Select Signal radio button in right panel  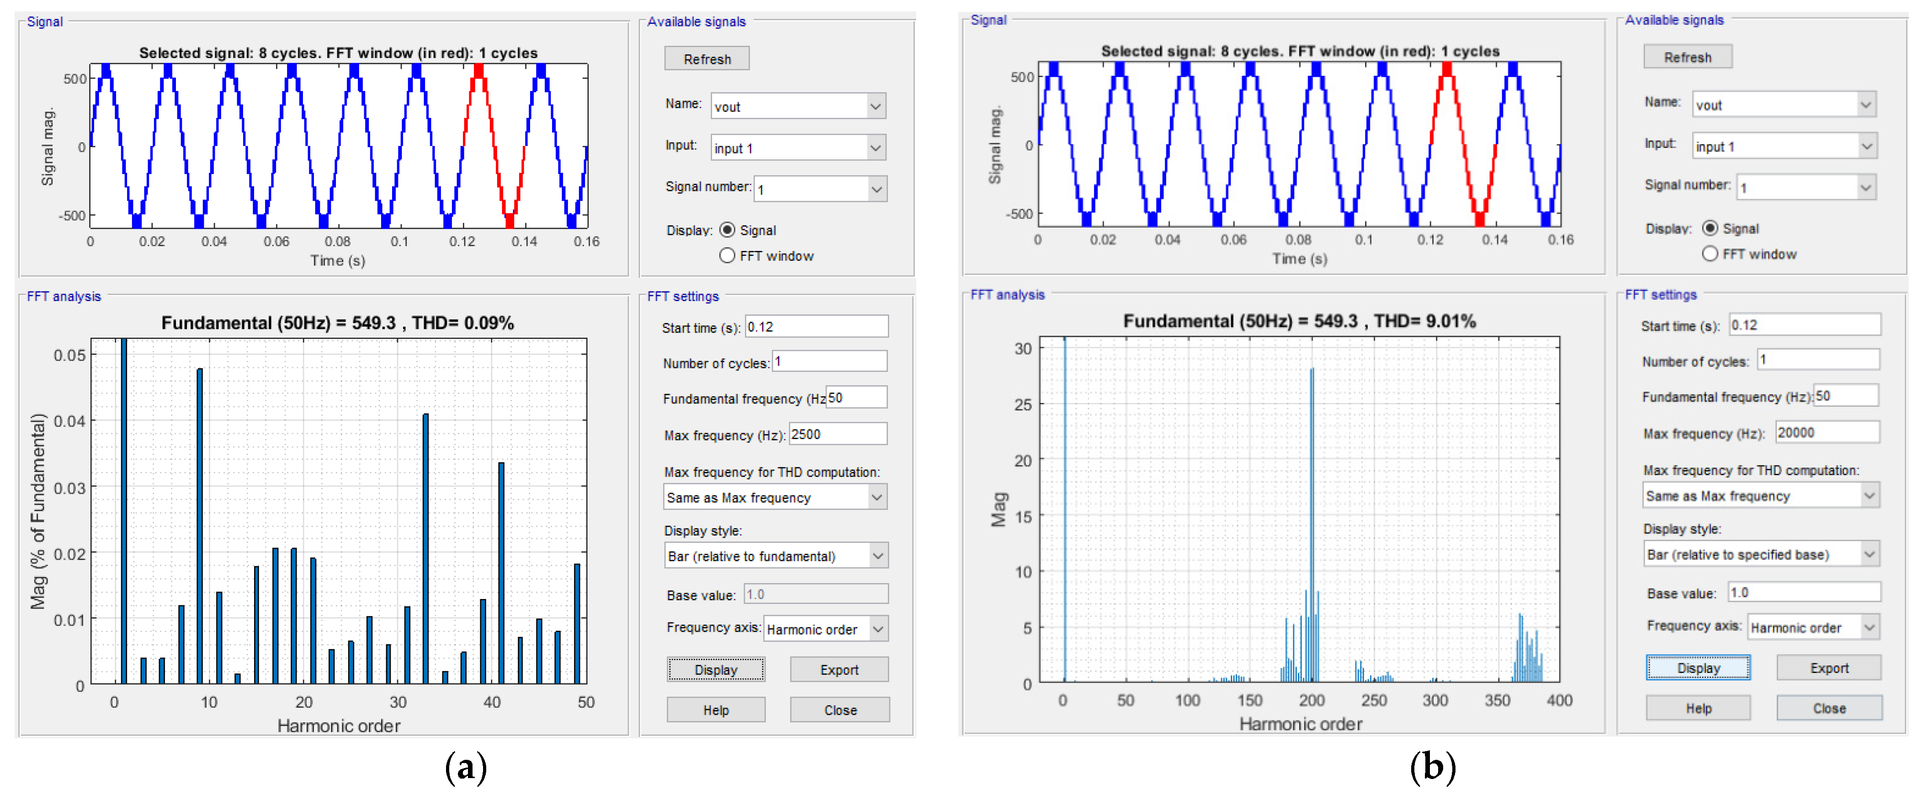pyautogui.click(x=1710, y=228)
